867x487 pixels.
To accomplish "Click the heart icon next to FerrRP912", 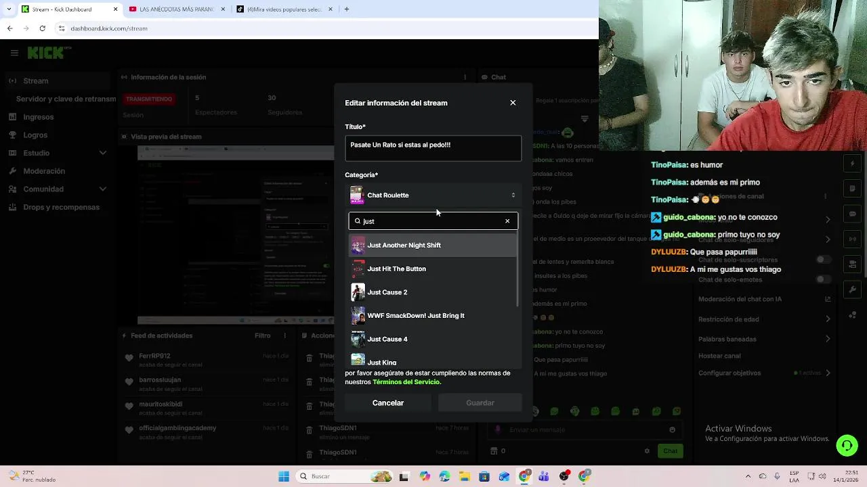I will (129, 358).
